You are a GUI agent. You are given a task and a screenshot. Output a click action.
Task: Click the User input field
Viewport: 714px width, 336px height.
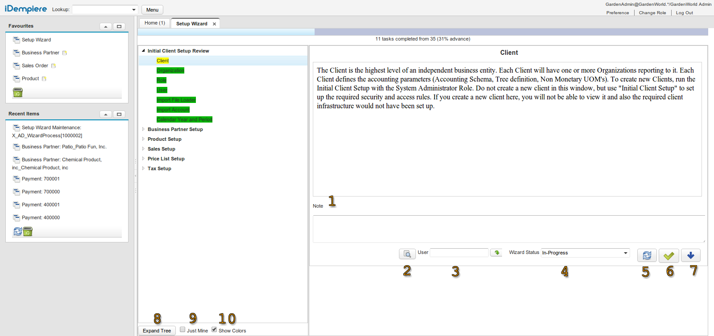click(459, 253)
